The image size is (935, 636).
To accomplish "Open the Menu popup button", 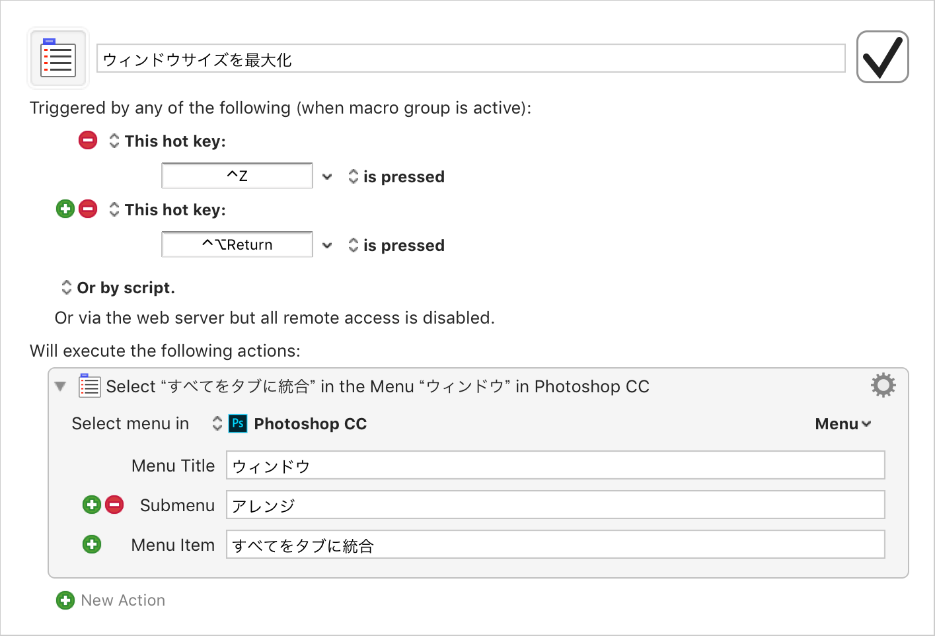I will [843, 424].
